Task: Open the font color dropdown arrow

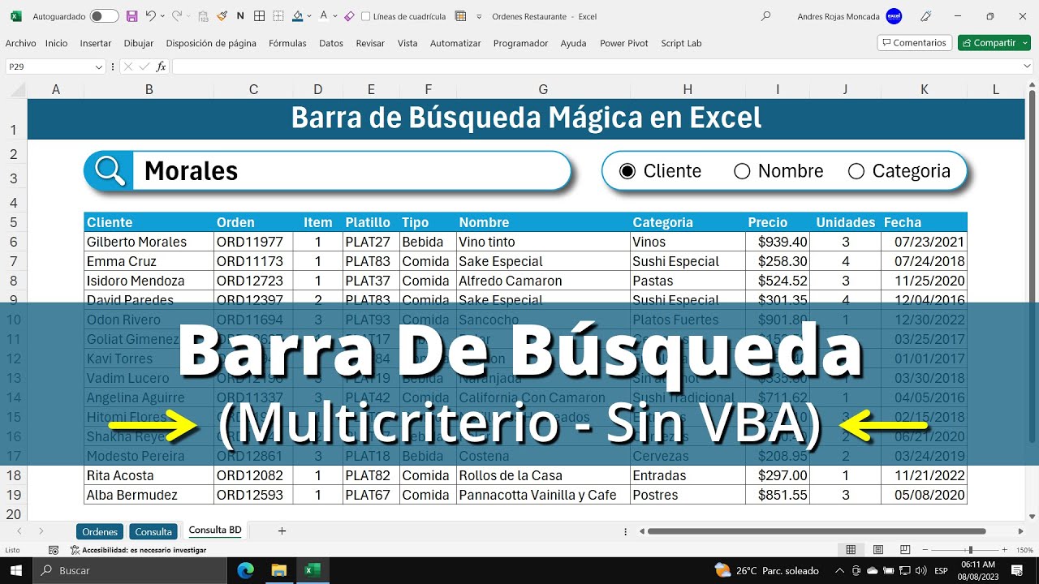Action: tap(335, 16)
